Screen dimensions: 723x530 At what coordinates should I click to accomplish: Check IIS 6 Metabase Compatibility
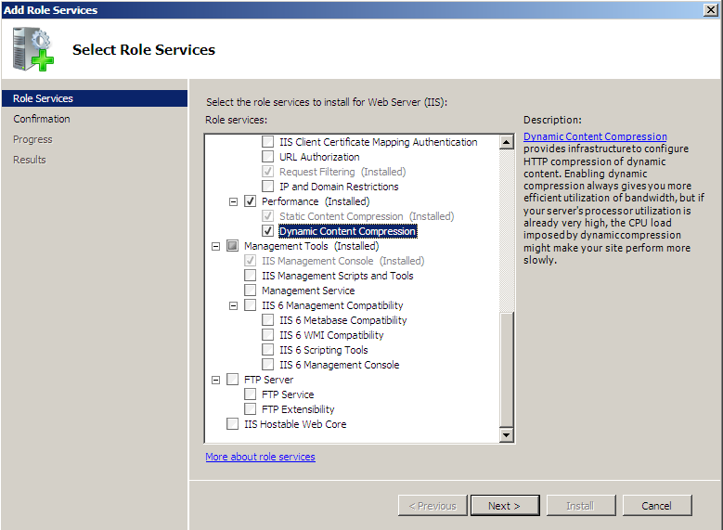(268, 320)
